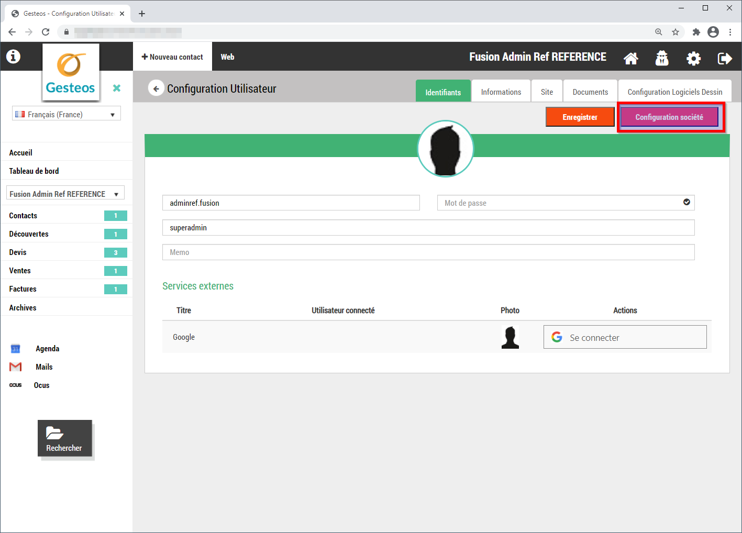Go to home via house icon
742x533 pixels.
click(x=631, y=58)
